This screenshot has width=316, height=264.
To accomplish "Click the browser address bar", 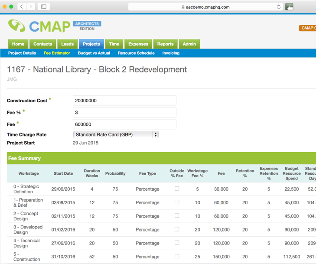I will pyautogui.click(x=205, y=7).
